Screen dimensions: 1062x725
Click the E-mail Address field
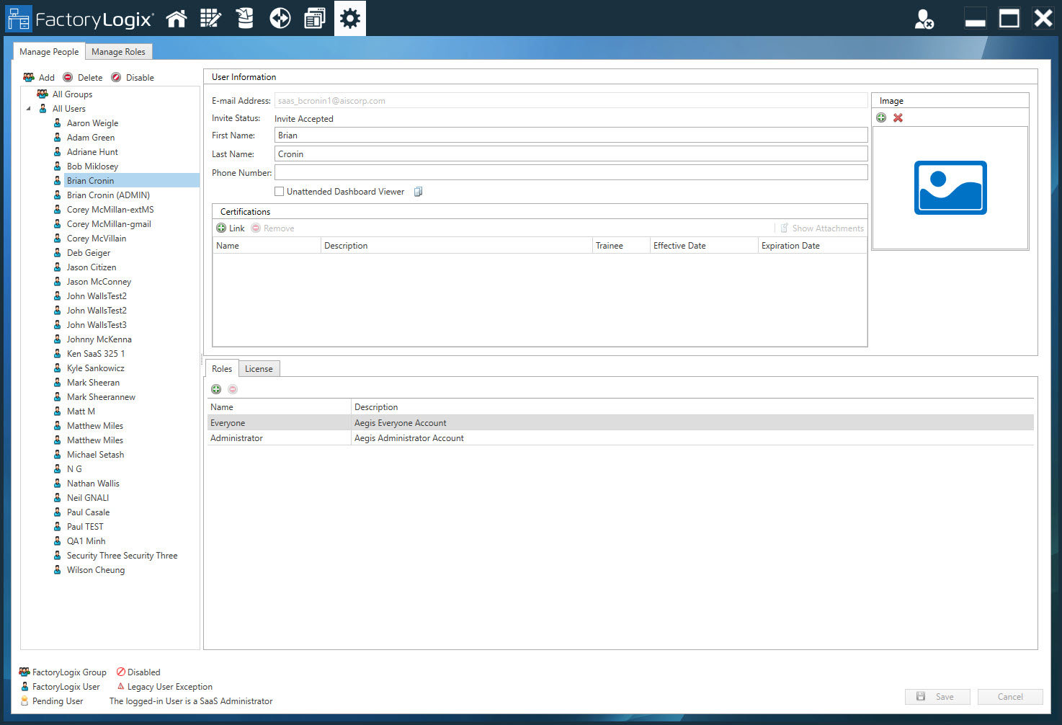(x=571, y=101)
